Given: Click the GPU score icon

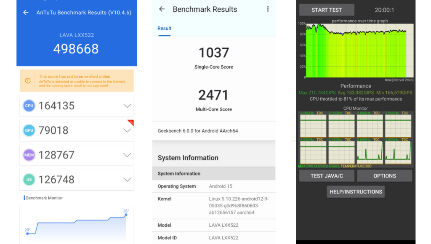Looking at the screenshot, I should pos(29,130).
